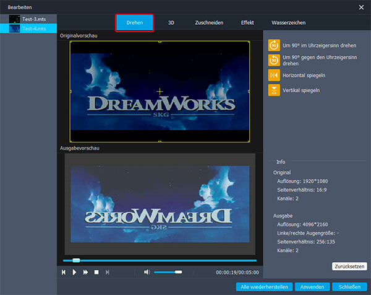Click the volume slider handle
The width and height of the screenshot is (371, 295).
[x=179, y=272]
